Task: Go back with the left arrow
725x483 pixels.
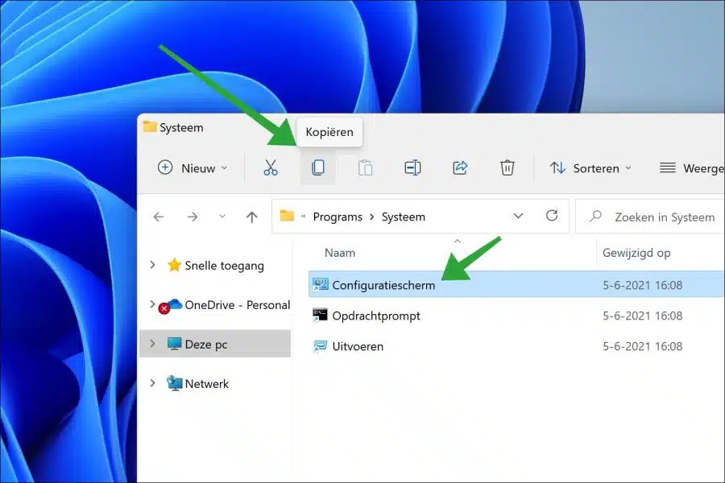Action: tap(159, 217)
